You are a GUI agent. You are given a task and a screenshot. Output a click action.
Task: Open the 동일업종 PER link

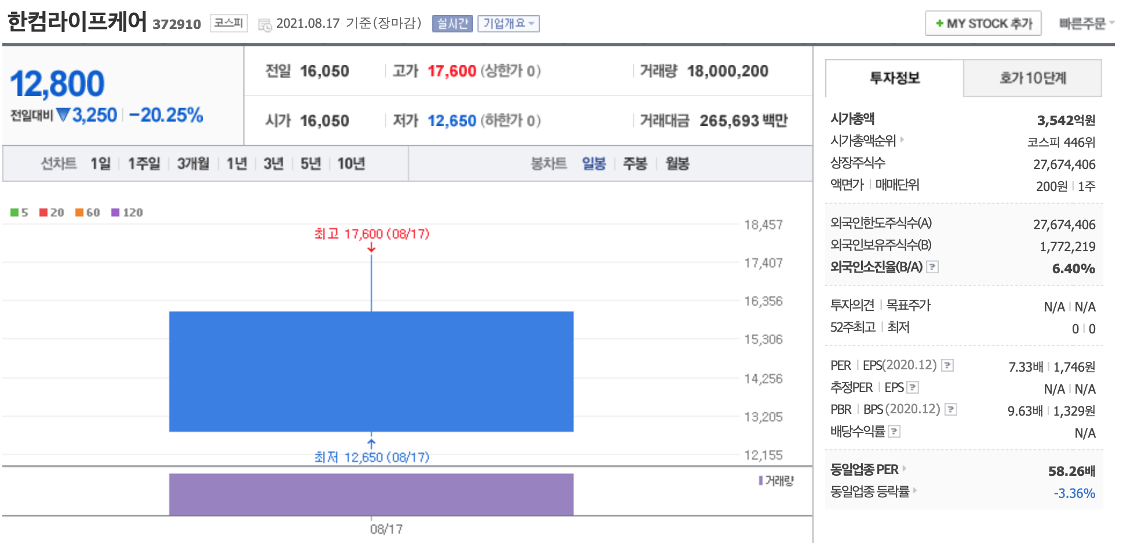[x=867, y=469]
